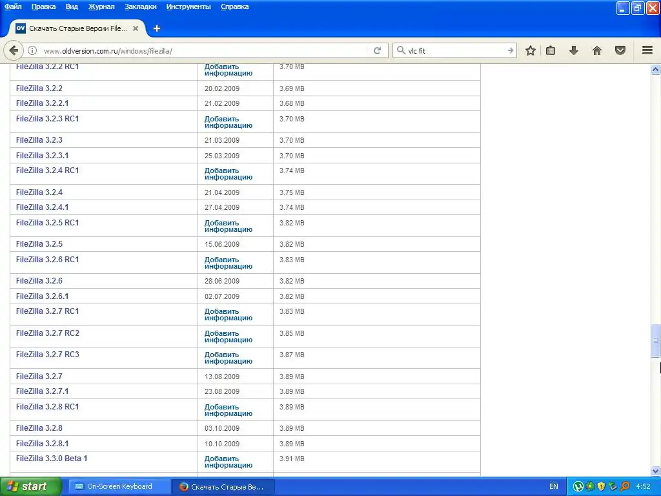Click the 4:52 taskbar clock

[644, 486]
